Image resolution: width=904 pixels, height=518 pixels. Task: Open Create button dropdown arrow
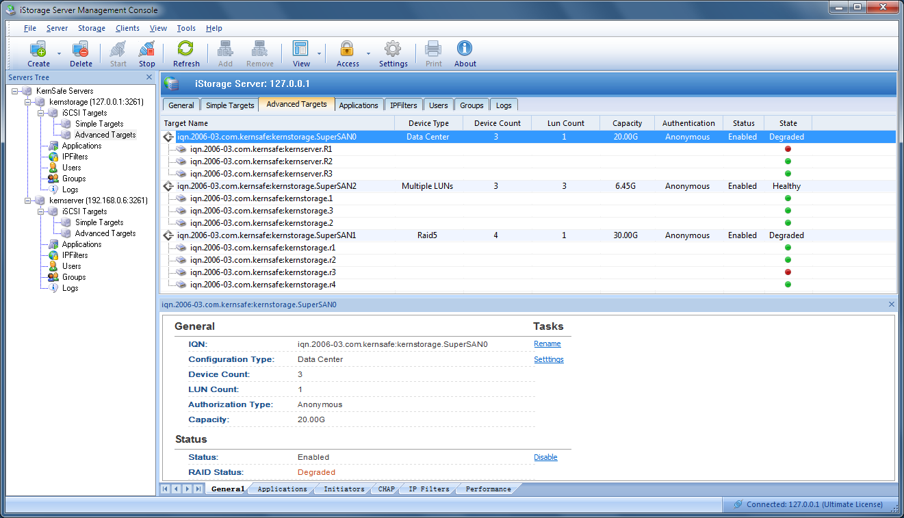[59, 53]
